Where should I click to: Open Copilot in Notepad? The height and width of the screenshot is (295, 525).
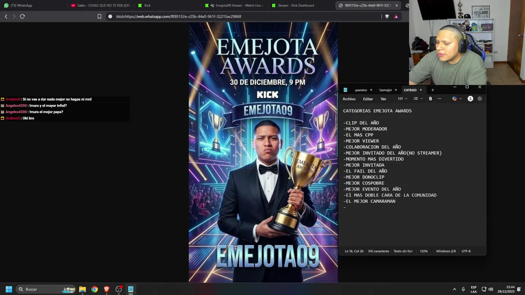[454, 99]
